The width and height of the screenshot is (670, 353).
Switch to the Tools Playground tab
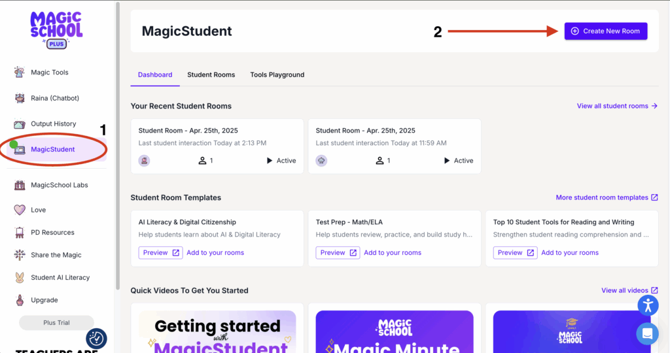(277, 75)
